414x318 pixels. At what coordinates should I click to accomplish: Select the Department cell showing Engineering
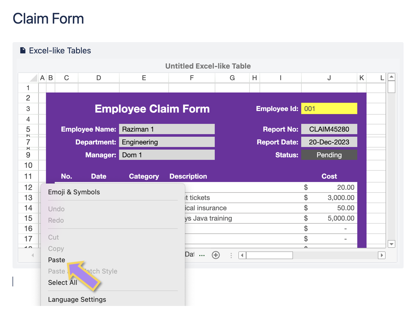(167, 142)
